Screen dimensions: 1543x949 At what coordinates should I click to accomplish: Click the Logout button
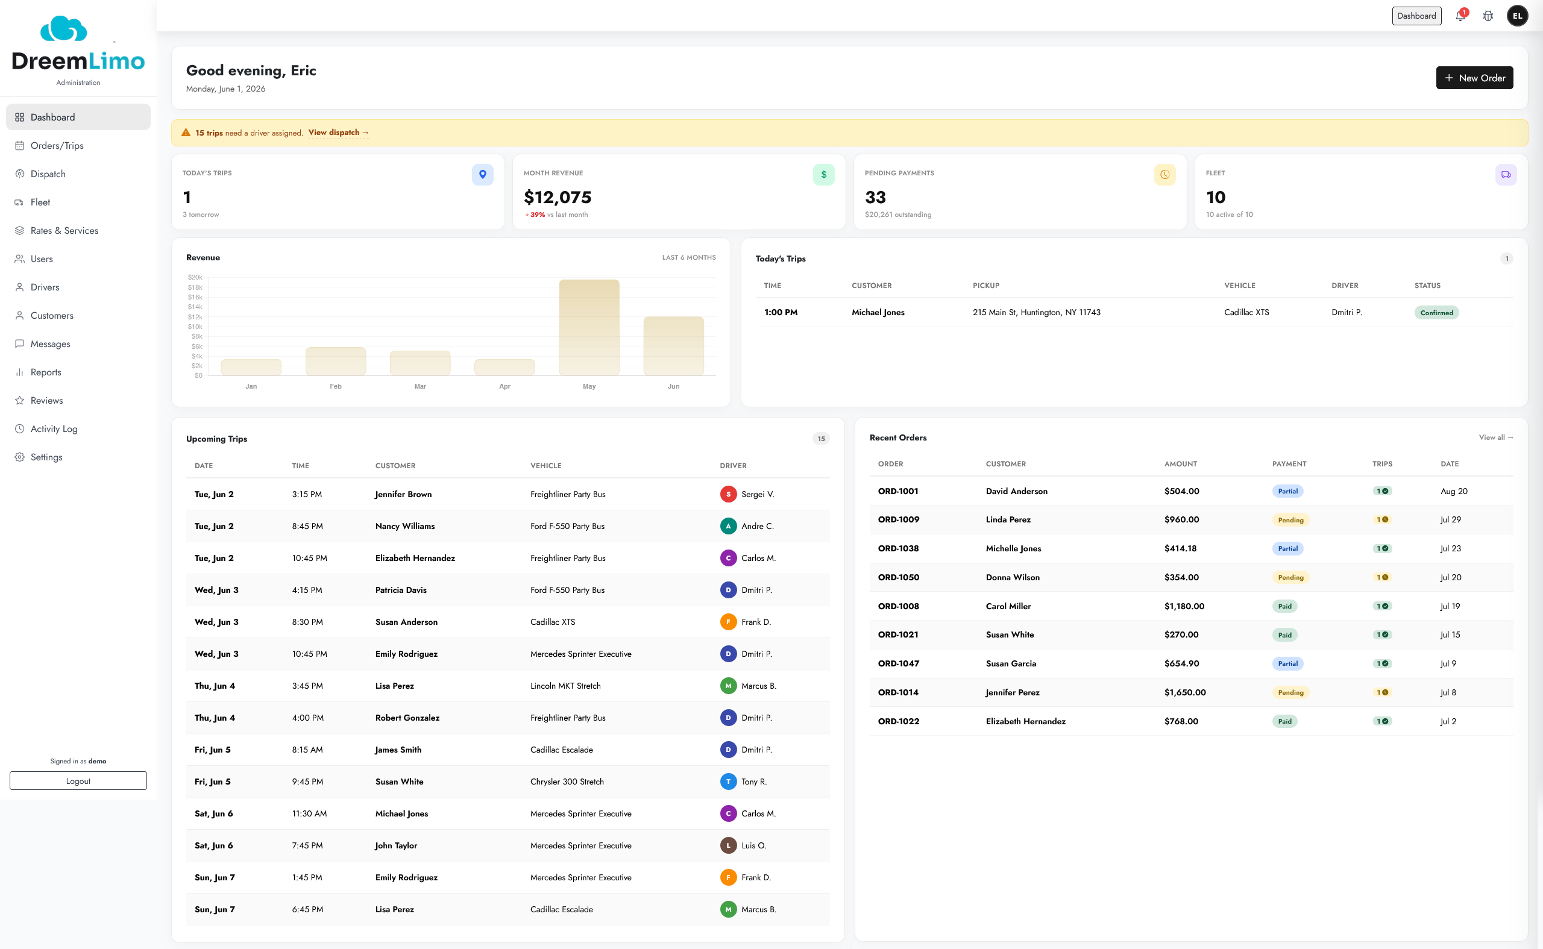click(x=78, y=781)
